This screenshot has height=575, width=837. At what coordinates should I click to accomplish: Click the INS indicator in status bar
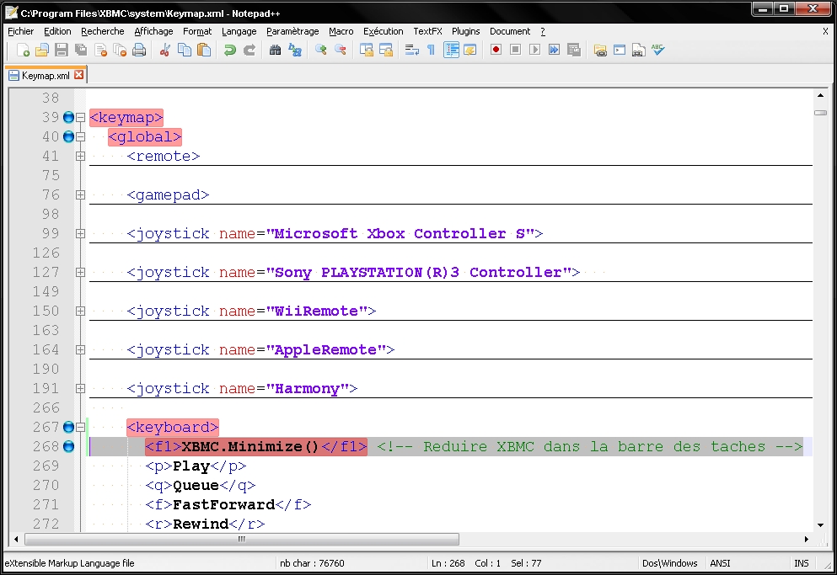pos(801,563)
